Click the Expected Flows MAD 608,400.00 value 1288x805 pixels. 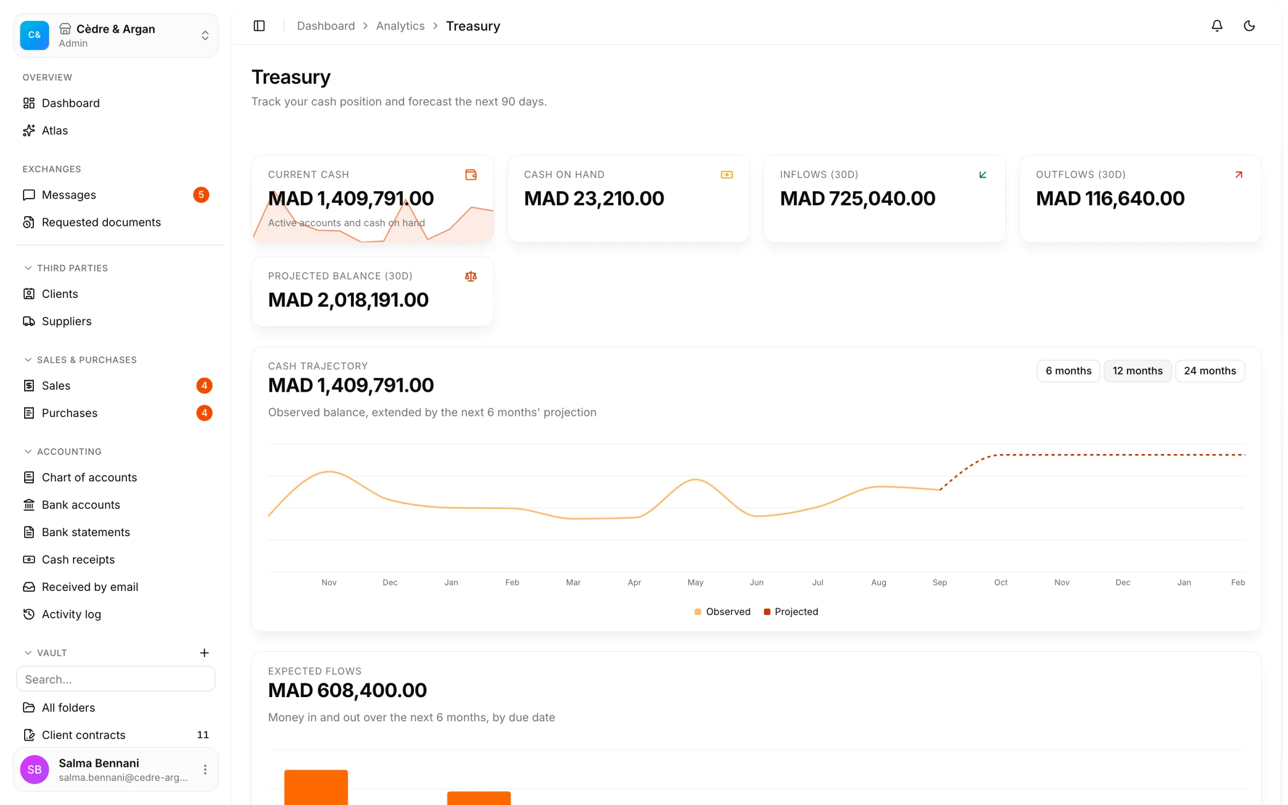(x=347, y=690)
